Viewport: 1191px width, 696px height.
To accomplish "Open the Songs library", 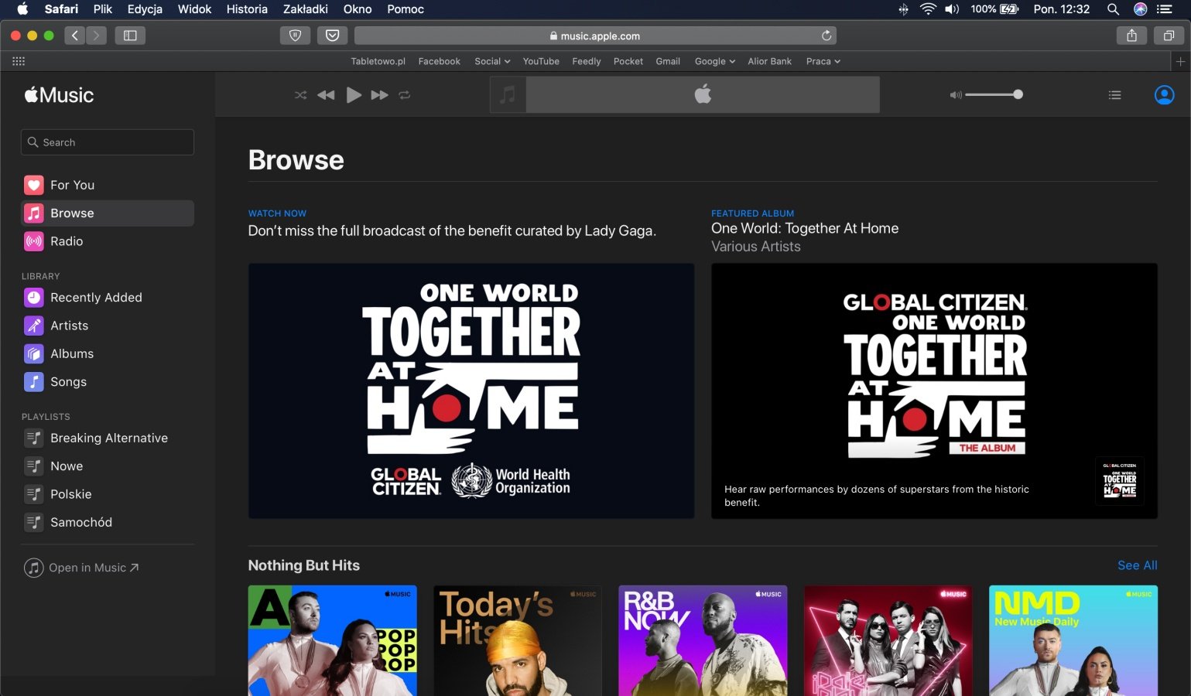I will point(108,382).
